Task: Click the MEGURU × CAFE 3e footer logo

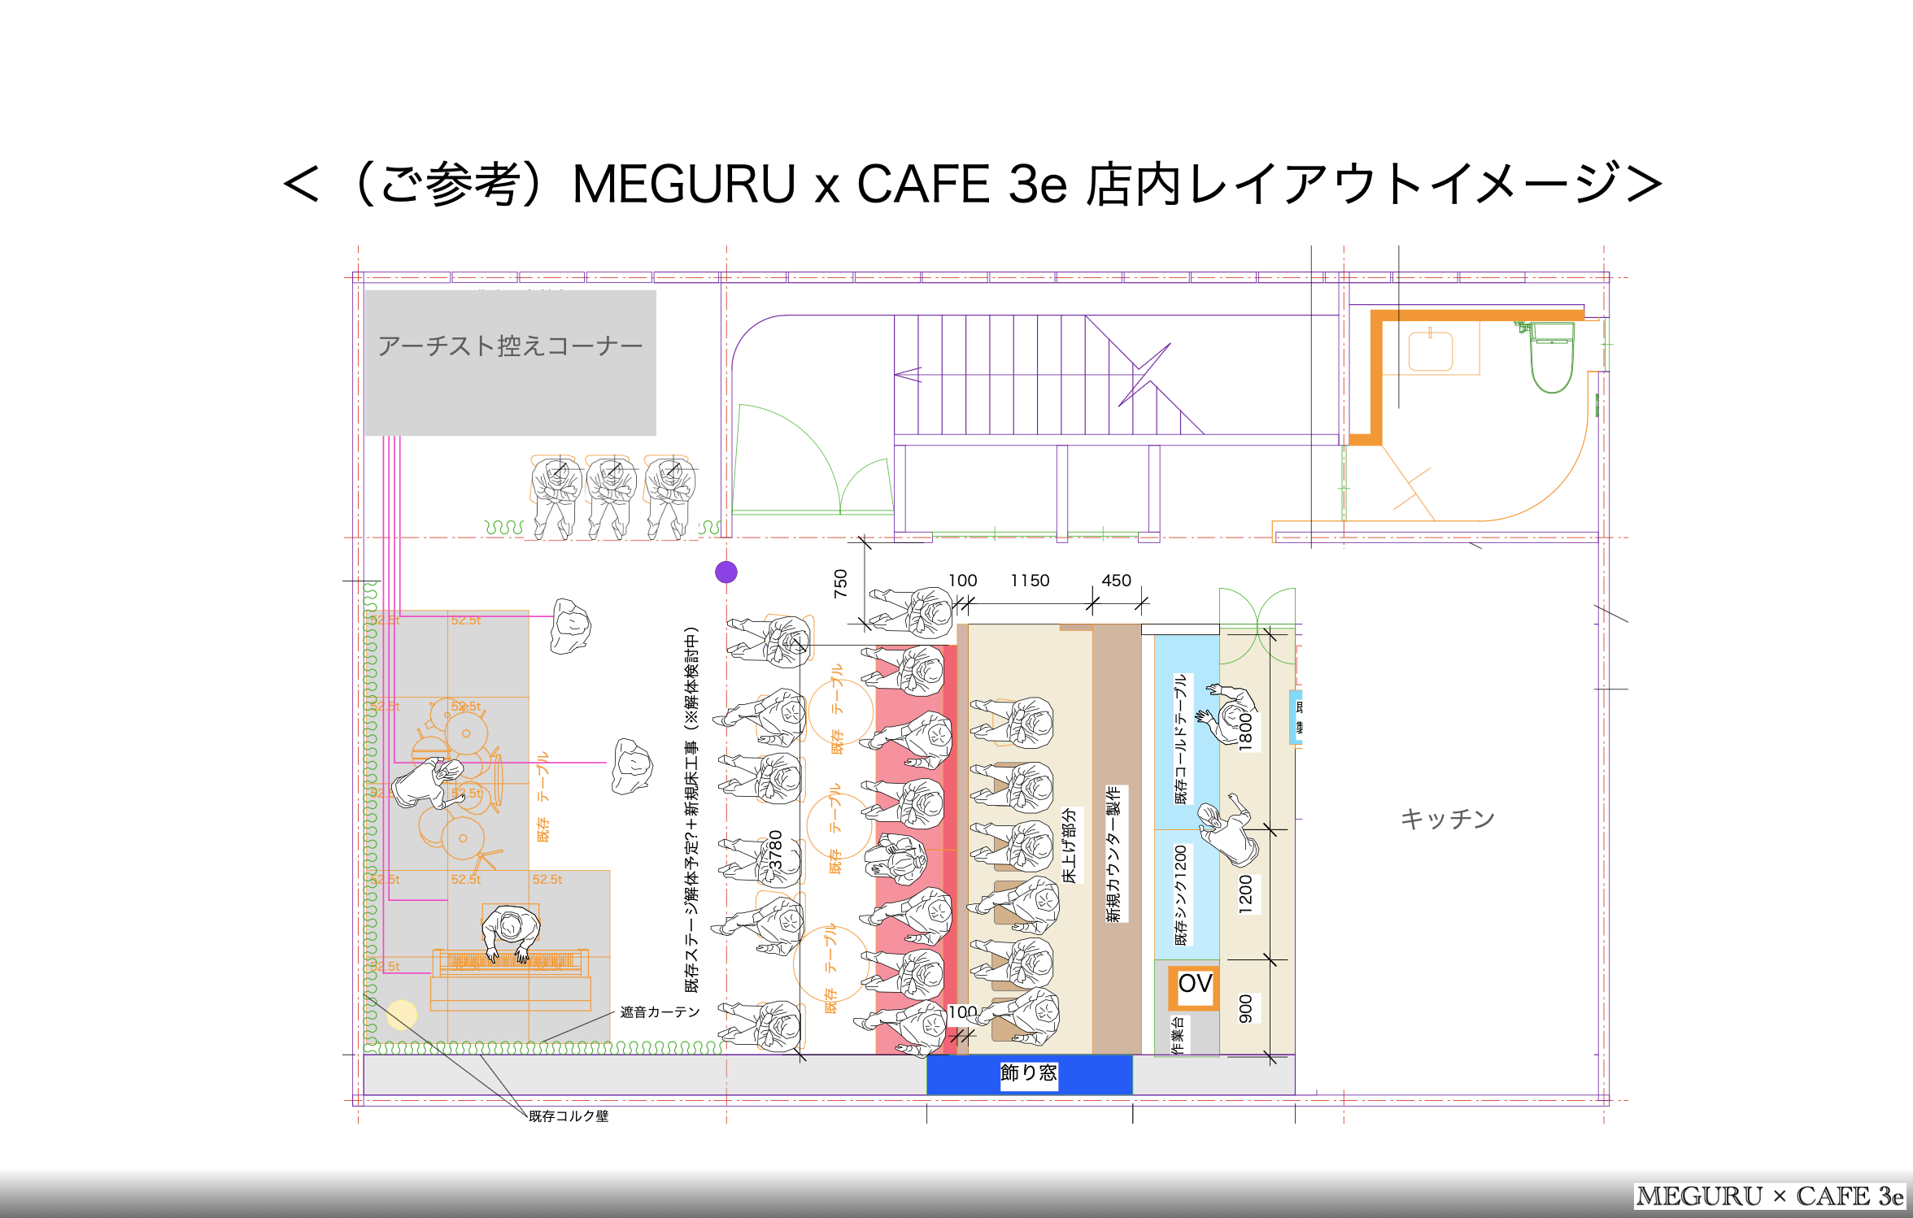Action: pos(1770,1196)
